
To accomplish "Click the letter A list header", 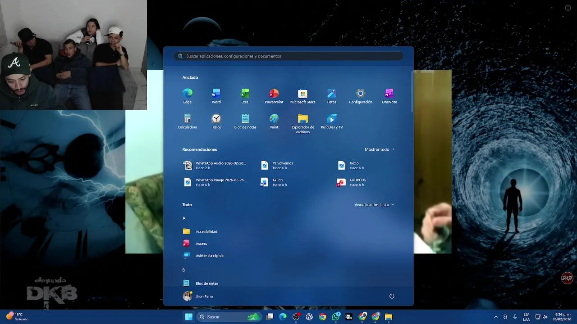I will click(184, 218).
